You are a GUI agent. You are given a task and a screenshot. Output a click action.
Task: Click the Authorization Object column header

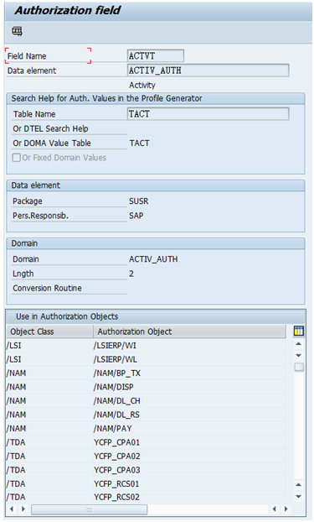[x=189, y=331]
